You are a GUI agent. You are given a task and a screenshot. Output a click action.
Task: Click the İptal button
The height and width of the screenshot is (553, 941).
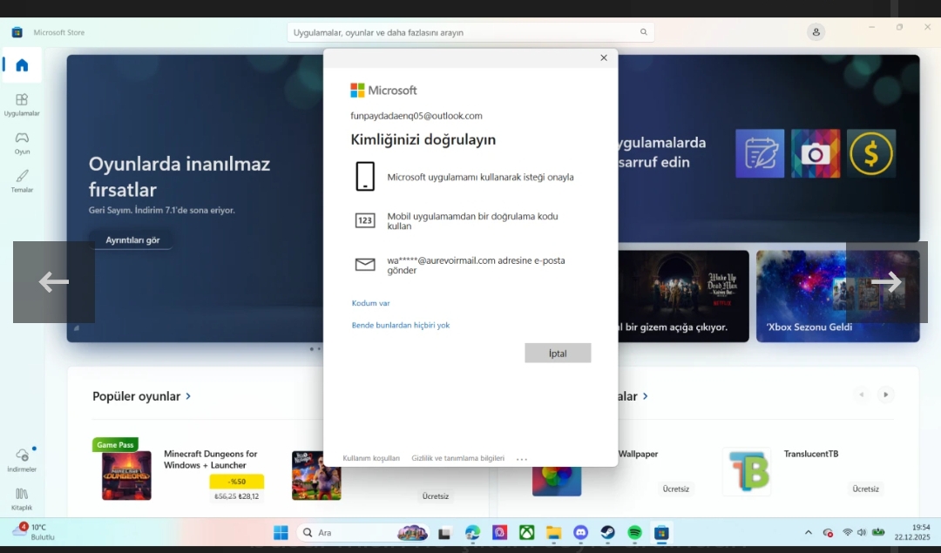558,354
